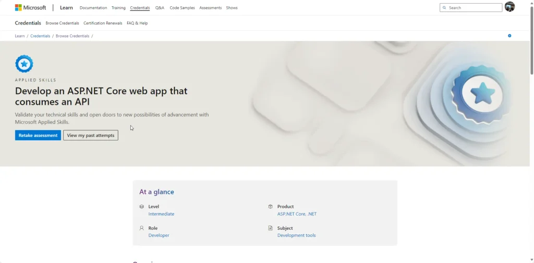
Task: Open the Assessments nav item
Action: (x=211, y=8)
